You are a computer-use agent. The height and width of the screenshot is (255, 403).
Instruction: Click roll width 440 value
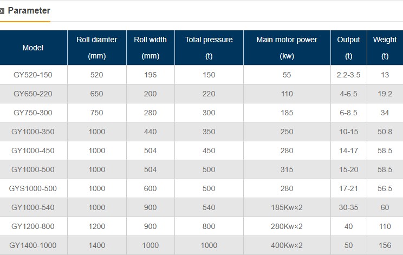coord(151,132)
